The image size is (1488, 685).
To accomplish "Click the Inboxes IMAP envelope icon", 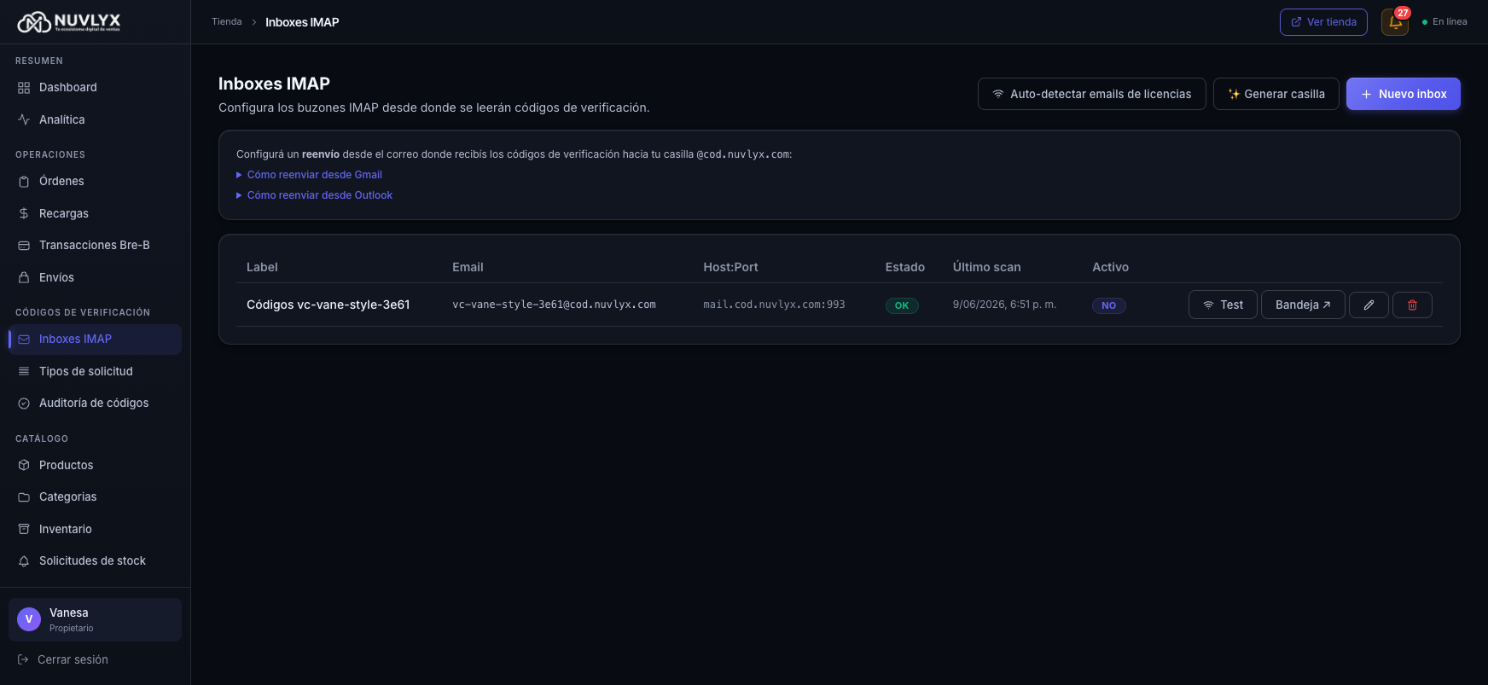I will coord(24,340).
